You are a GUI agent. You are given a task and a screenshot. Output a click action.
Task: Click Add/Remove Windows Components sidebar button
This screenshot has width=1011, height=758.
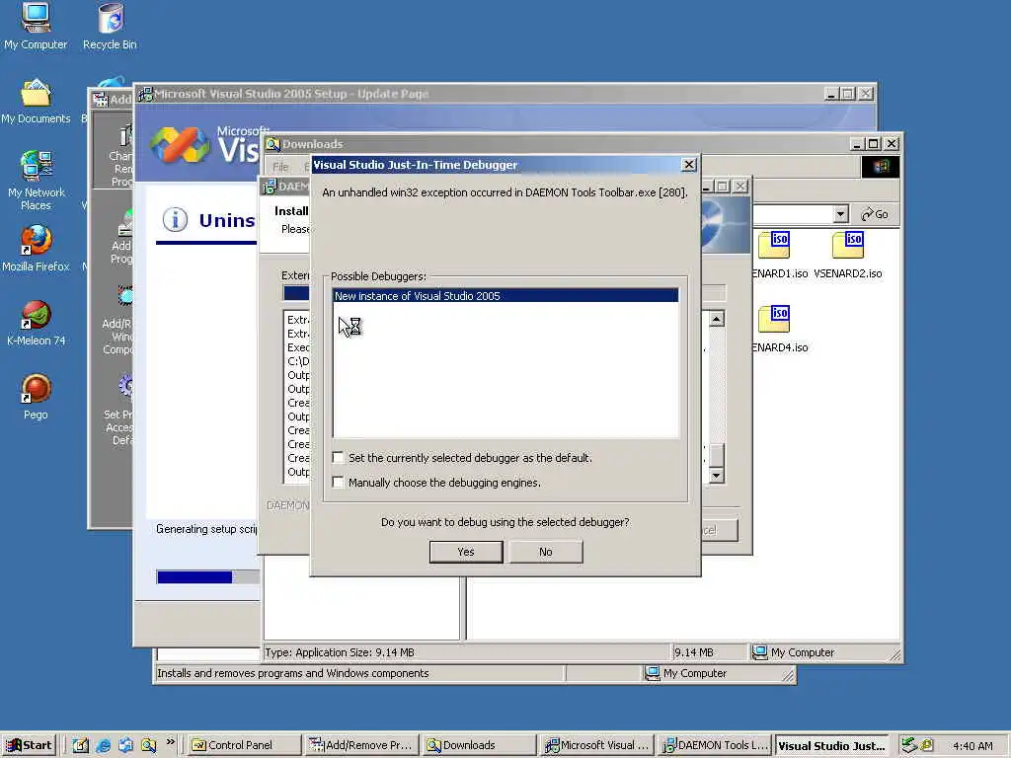(x=119, y=320)
